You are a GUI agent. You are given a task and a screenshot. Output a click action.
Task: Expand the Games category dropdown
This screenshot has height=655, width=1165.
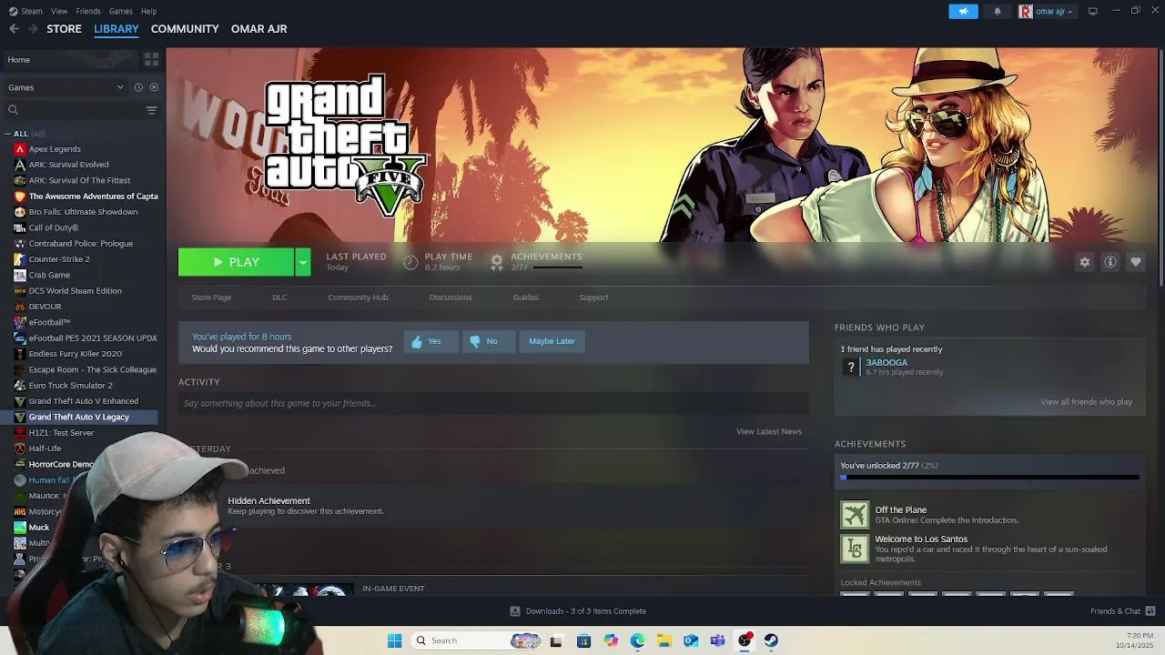point(66,87)
